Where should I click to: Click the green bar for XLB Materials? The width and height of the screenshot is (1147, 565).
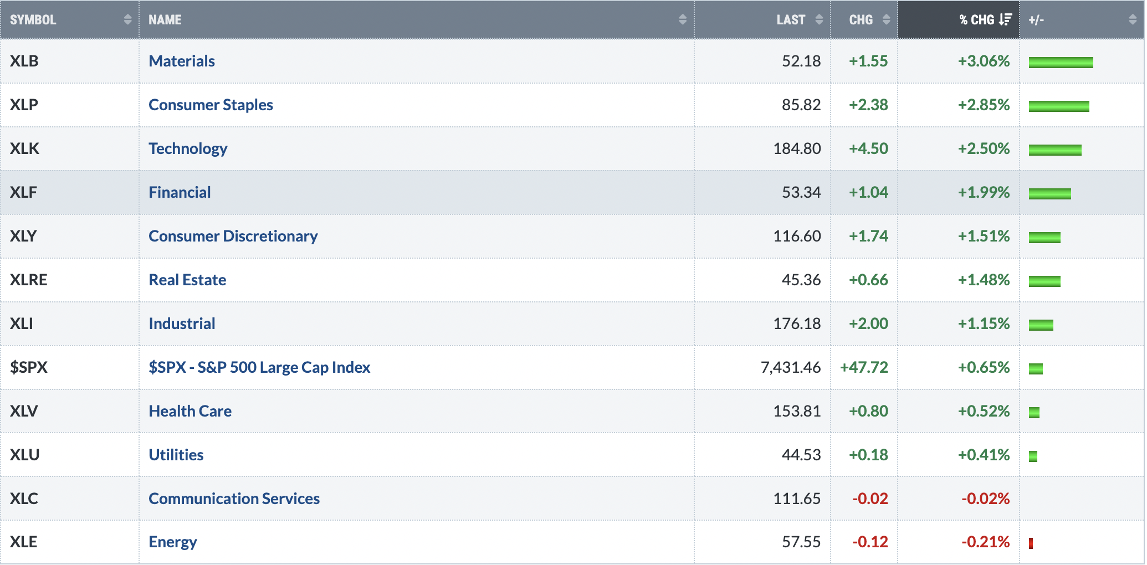tap(1061, 62)
